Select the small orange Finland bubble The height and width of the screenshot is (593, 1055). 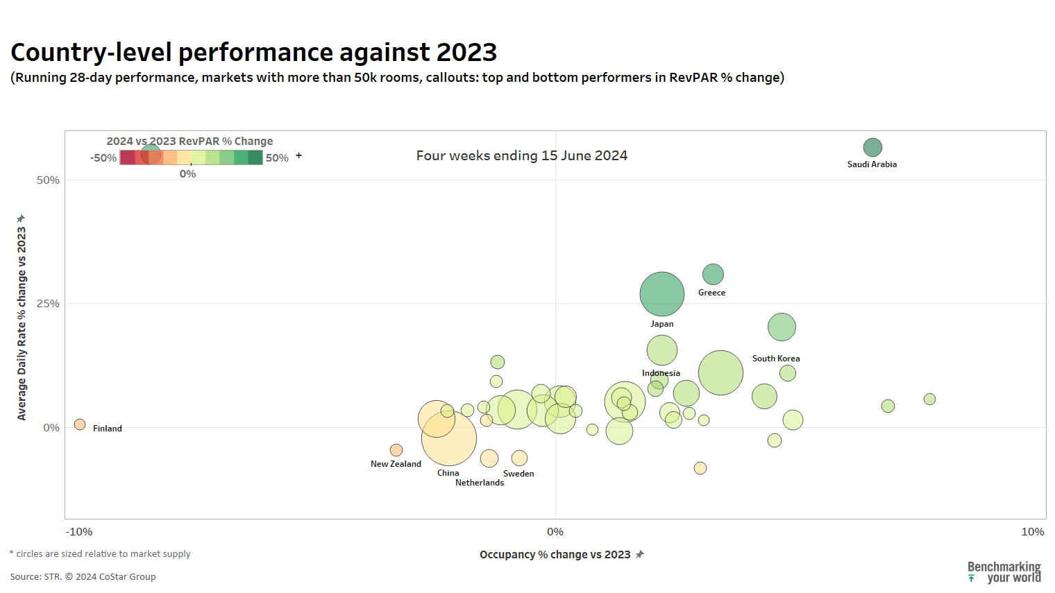pyautogui.click(x=80, y=424)
